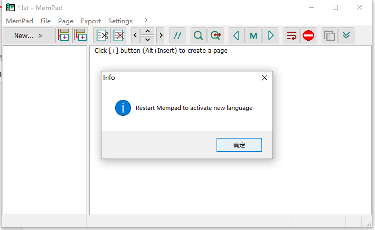
Task: Click the red no-entry circle icon
Action: click(x=308, y=35)
